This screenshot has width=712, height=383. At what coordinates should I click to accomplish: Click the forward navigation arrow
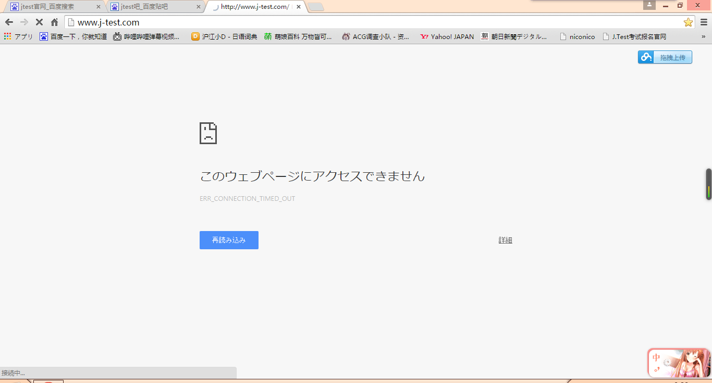pyautogui.click(x=24, y=22)
